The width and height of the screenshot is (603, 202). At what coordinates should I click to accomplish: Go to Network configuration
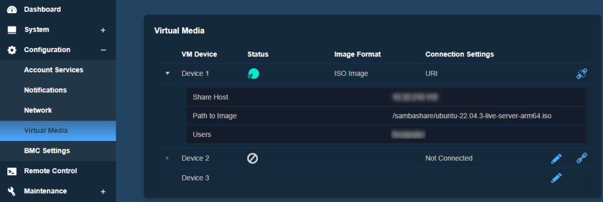38,111
